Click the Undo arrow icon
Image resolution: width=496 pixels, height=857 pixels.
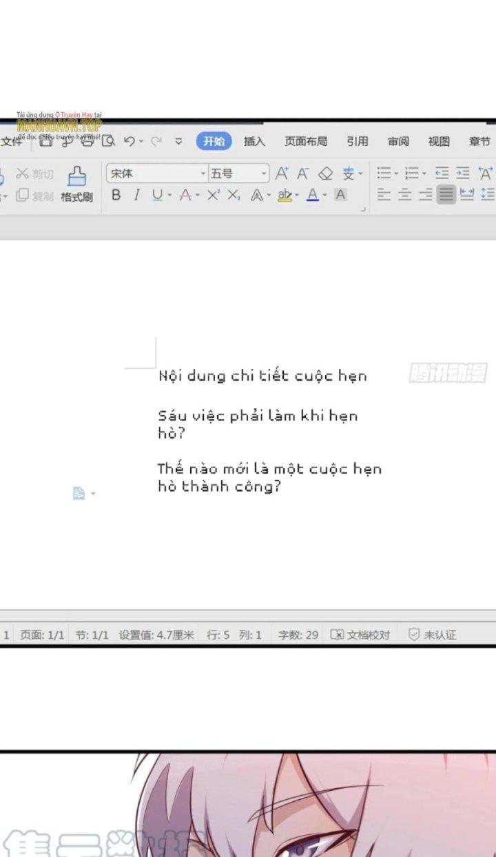coord(130,141)
